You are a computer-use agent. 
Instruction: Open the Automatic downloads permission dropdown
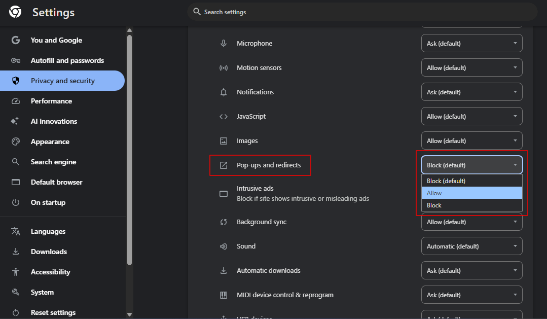471,270
